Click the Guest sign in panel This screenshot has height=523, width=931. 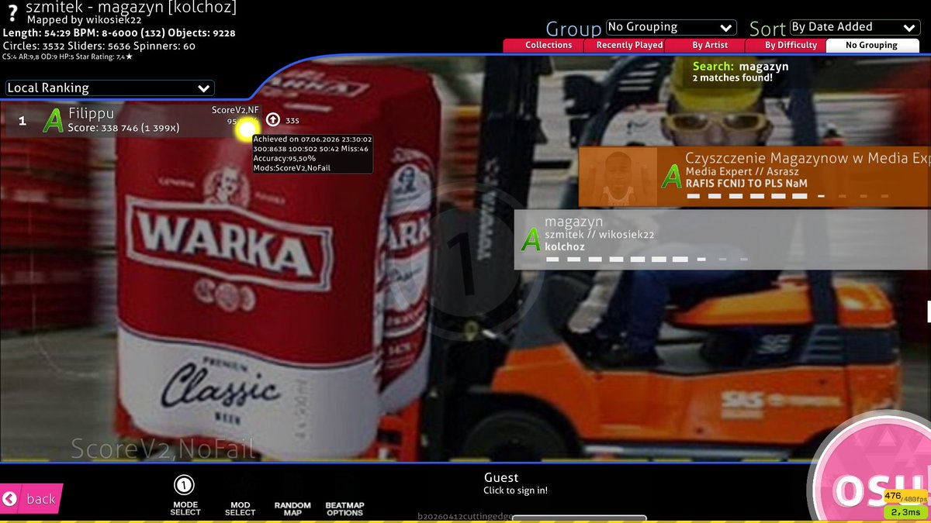coord(516,483)
